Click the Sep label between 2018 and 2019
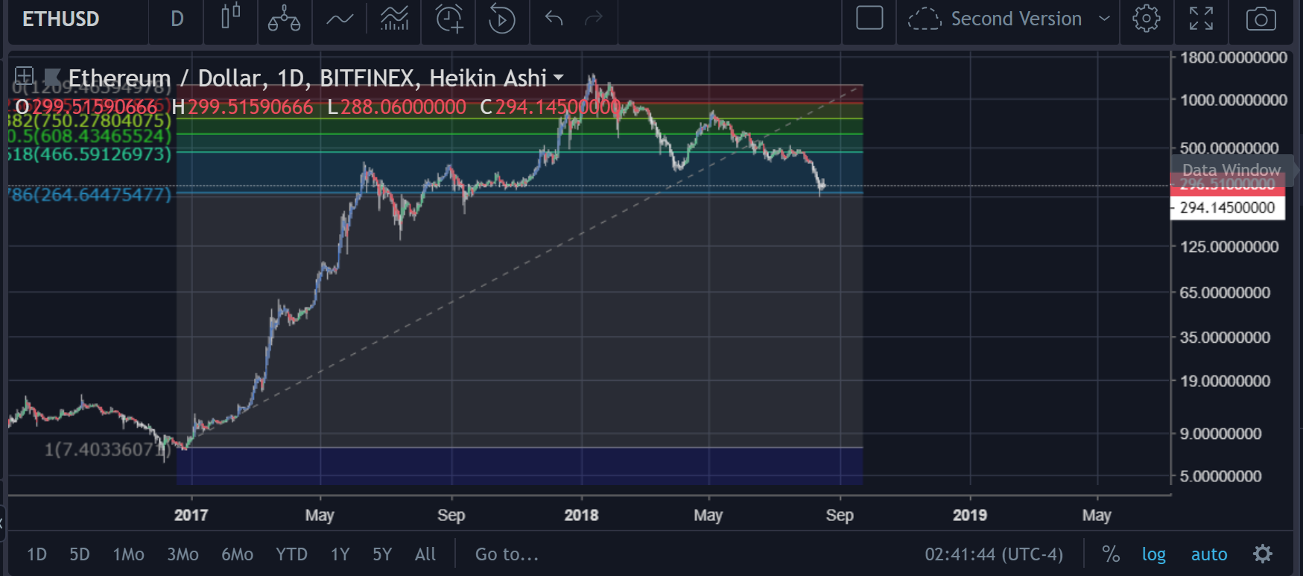Screen dimensions: 1303x576 point(840,515)
